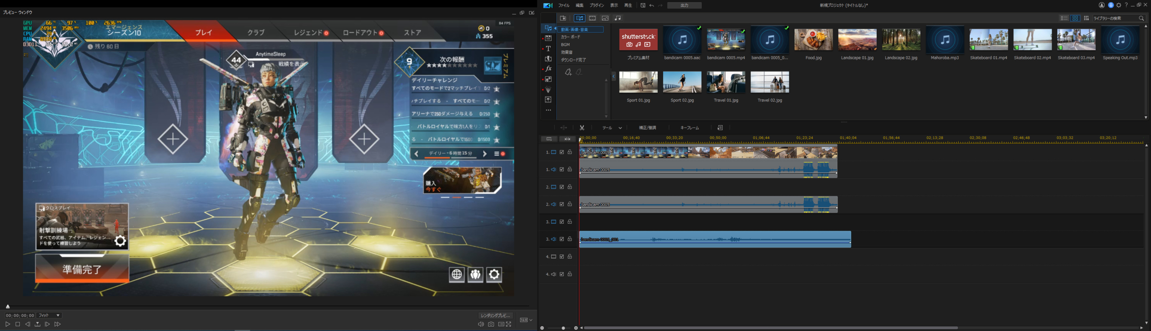
Task: Filter library to show only images
Action: pos(605,18)
